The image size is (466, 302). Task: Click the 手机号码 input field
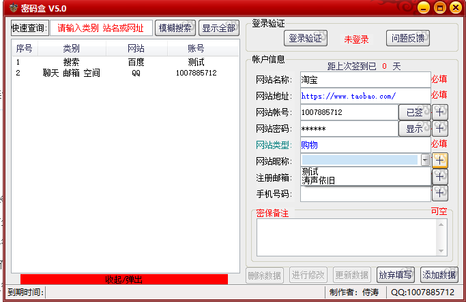tap(365, 194)
